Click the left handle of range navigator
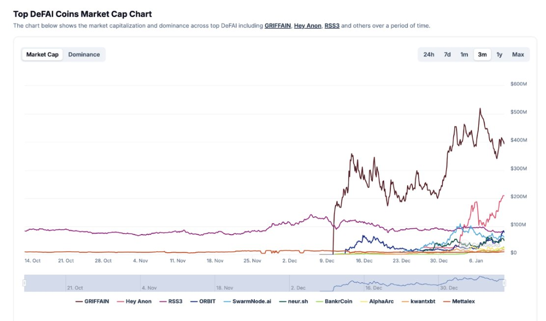 pyautogui.click(x=24, y=283)
